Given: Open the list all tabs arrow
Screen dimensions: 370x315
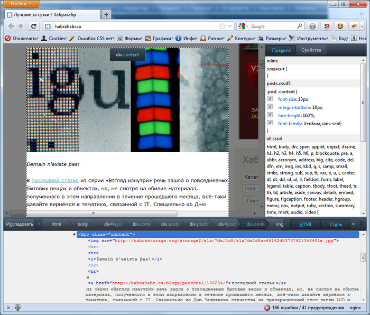Looking at the screenshot, I should click(x=362, y=14).
